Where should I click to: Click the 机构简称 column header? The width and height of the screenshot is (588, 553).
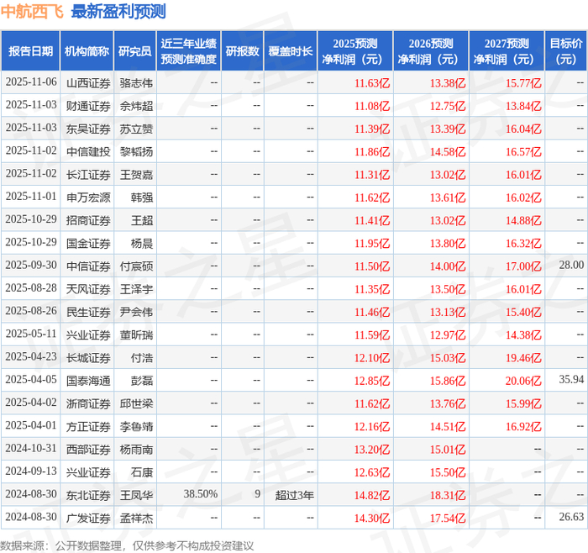[87, 51]
